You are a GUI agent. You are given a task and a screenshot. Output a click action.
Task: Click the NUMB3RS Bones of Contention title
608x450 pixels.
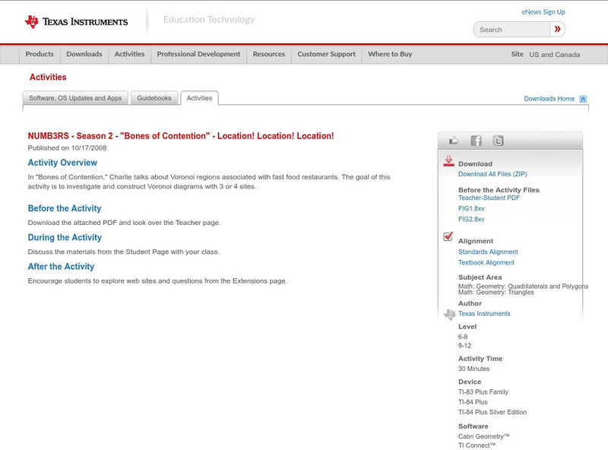[x=181, y=136]
